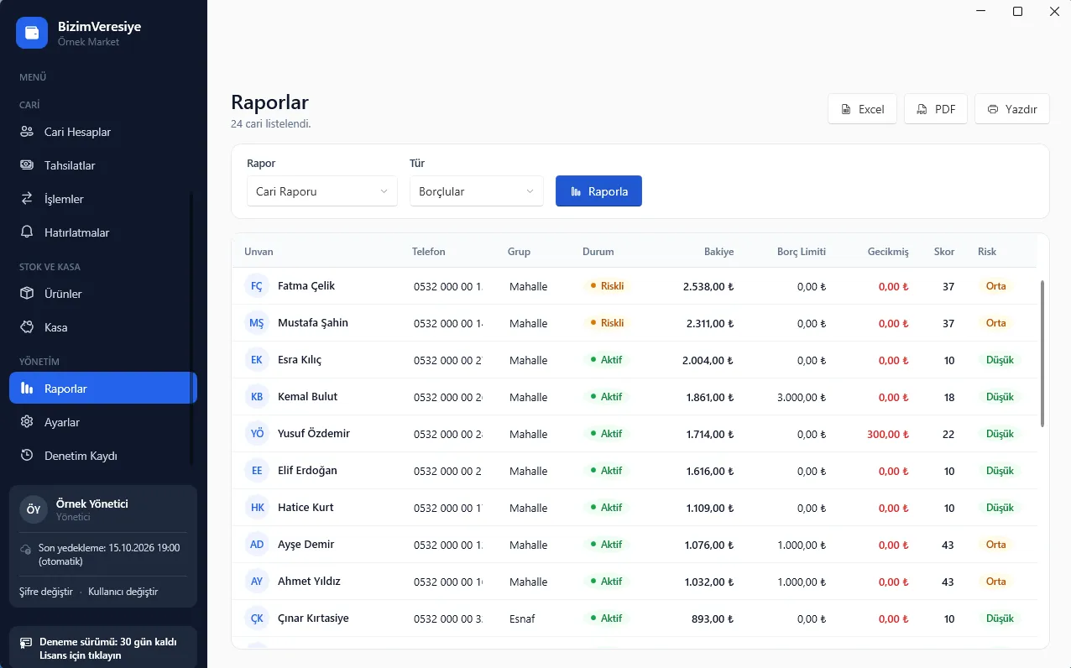Export the report with the Excel button
This screenshot has width=1071, height=668.
click(863, 109)
